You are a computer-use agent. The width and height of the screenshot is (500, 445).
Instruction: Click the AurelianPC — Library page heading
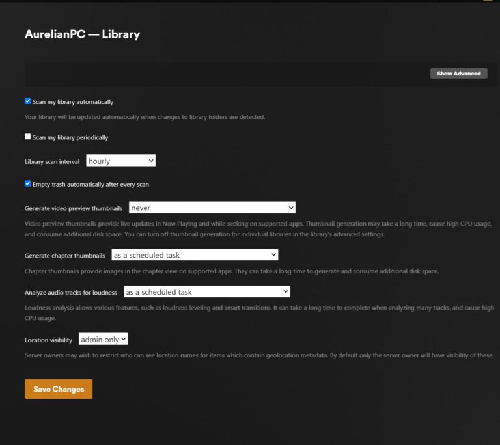82,34
